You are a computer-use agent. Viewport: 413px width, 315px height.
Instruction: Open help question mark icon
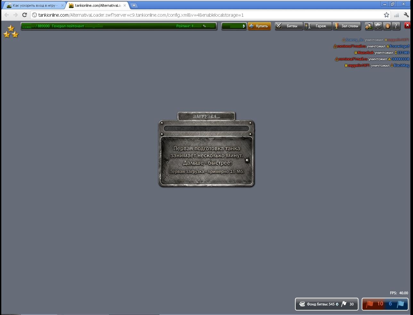click(x=396, y=26)
